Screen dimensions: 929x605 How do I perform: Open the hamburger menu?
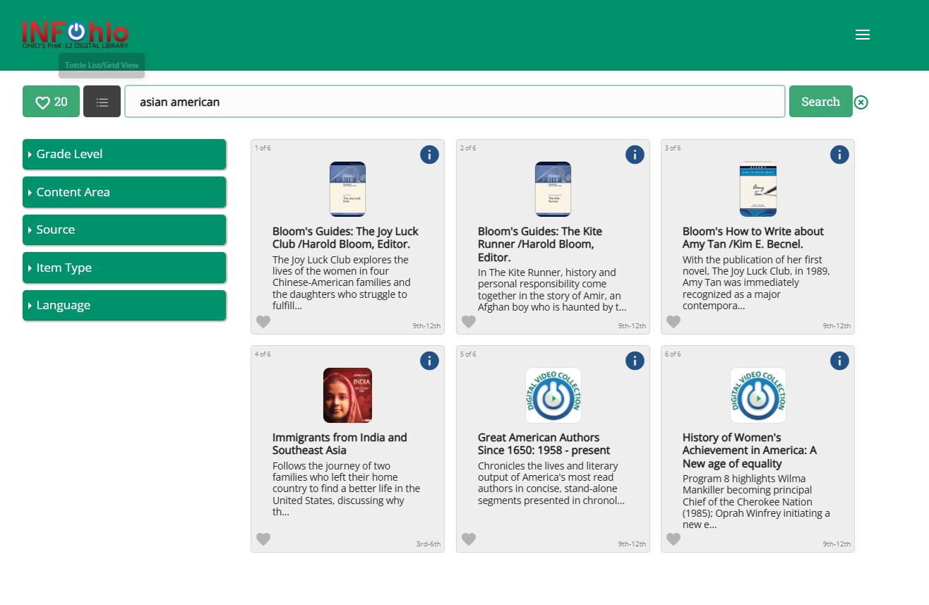pos(862,35)
